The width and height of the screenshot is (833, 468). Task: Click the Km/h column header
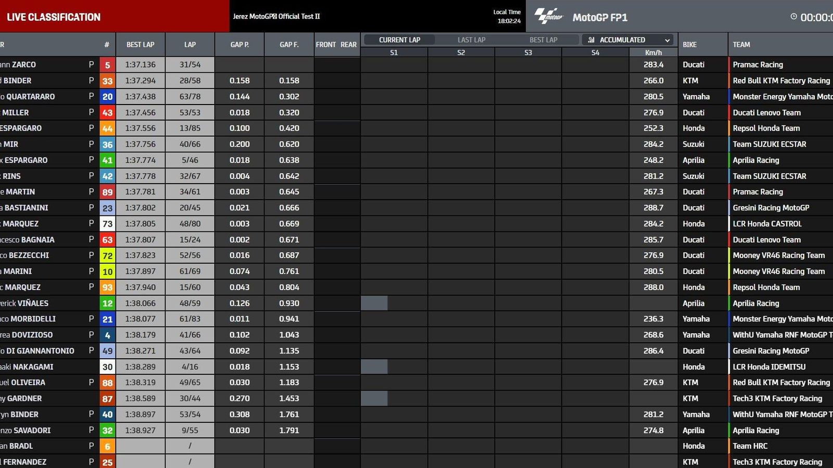click(653, 53)
